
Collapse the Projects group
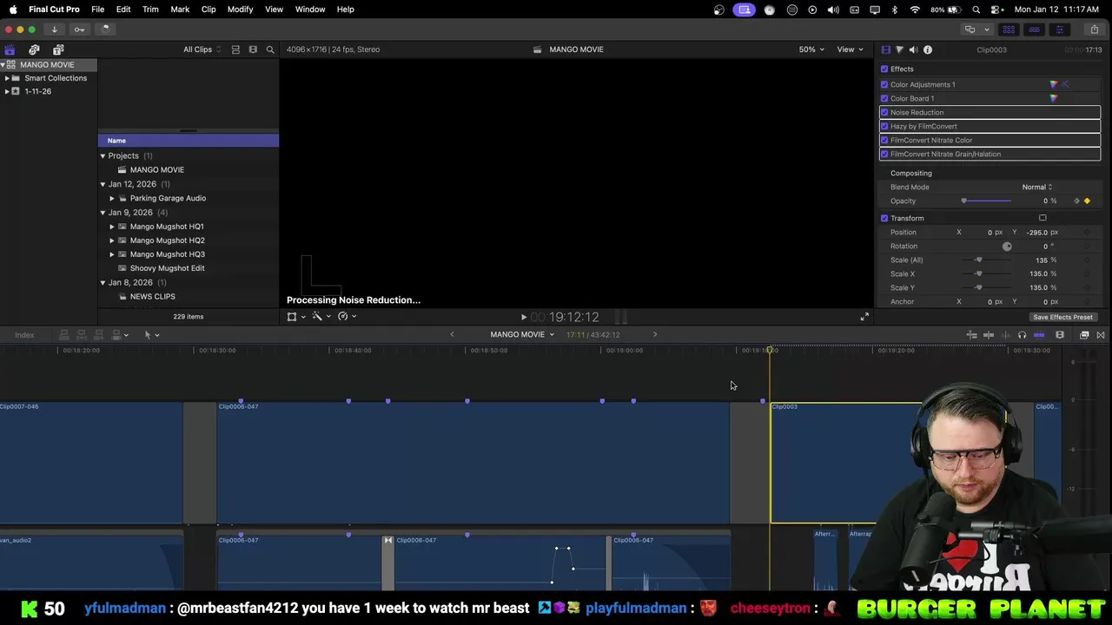pos(103,155)
